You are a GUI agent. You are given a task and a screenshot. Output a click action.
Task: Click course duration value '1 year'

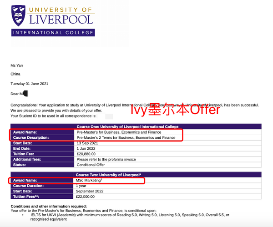81,186
